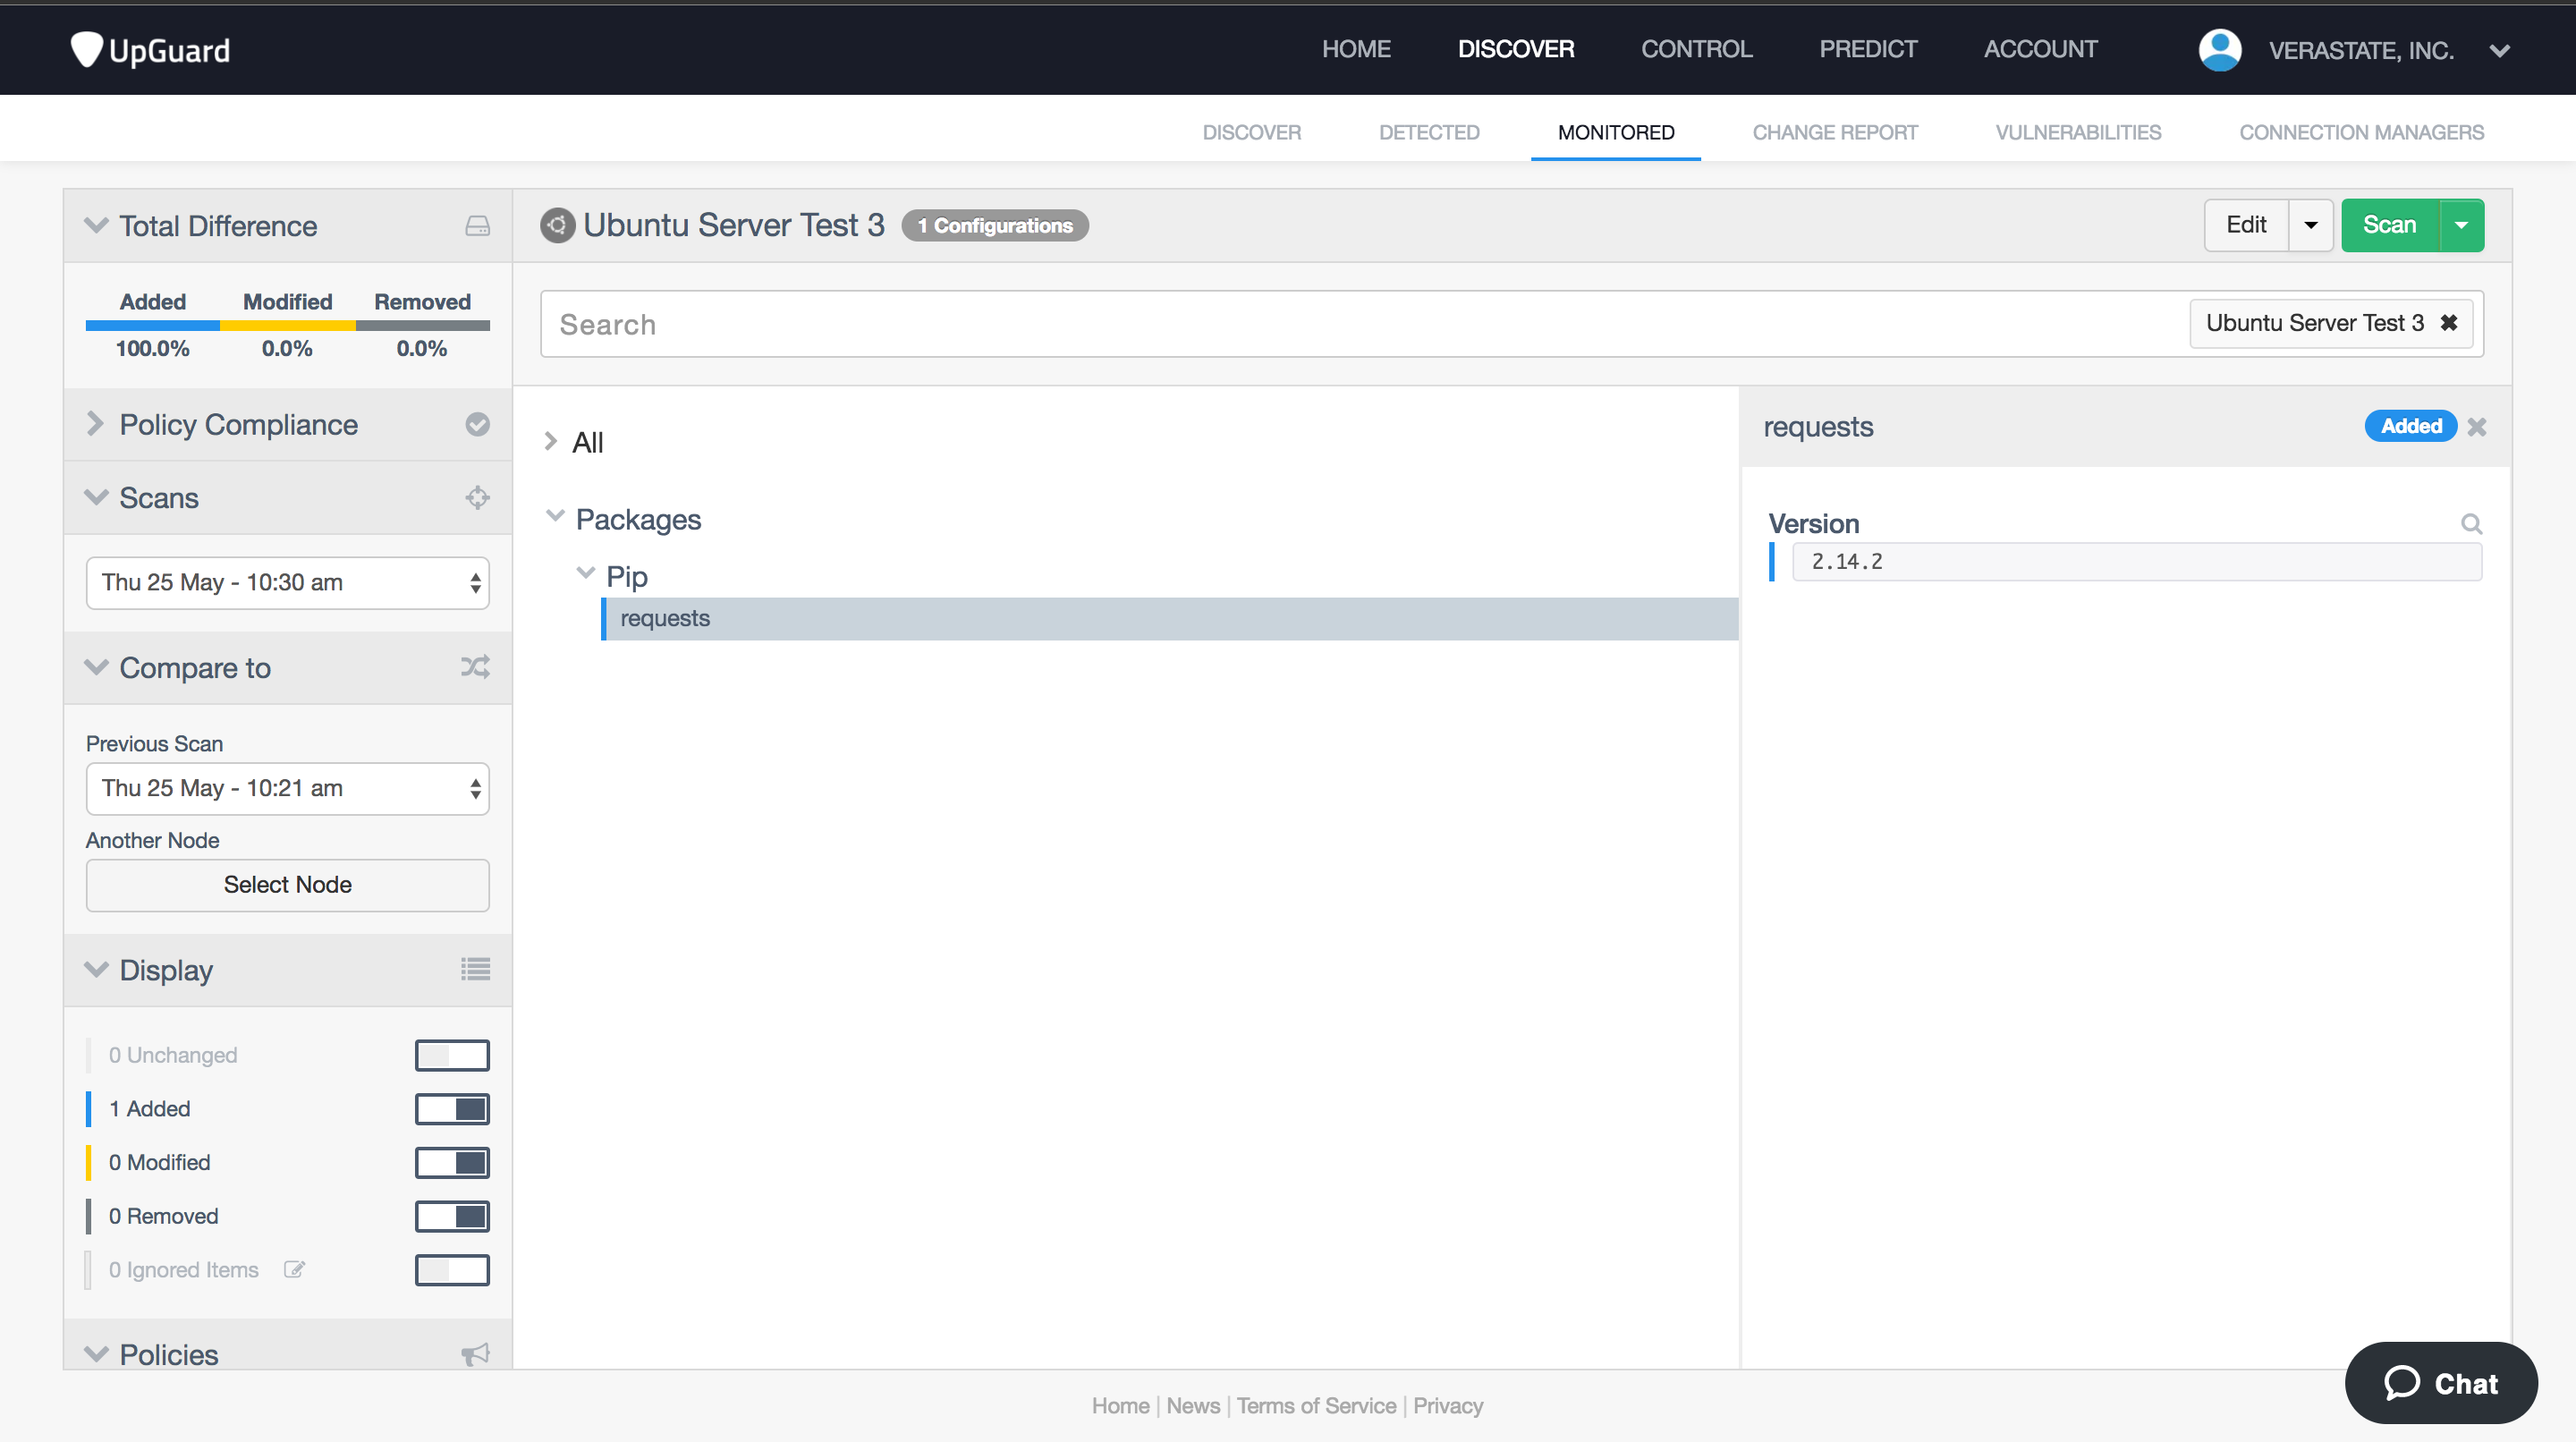Open the scan date dropdown Thu 25 May 10:30 am
The width and height of the screenshot is (2576, 1442).
(288, 583)
